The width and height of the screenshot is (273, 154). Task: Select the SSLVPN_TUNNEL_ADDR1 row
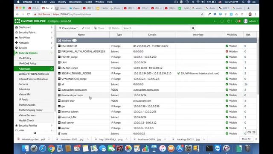[157, 73]
